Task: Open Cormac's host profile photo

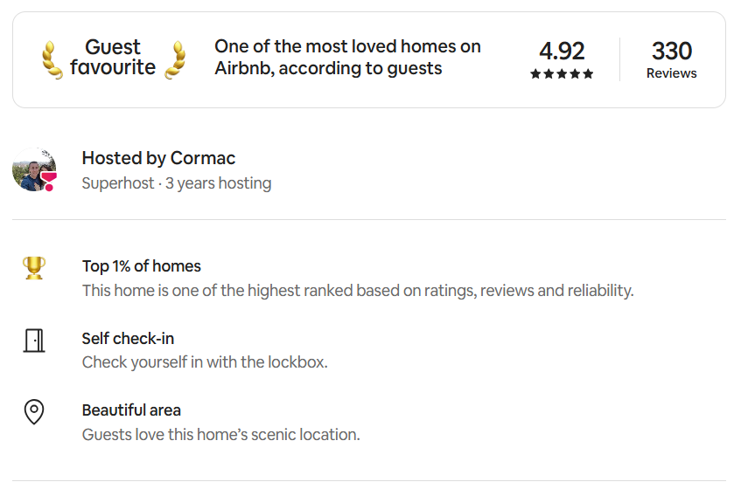Action: [x=33, y=169]
